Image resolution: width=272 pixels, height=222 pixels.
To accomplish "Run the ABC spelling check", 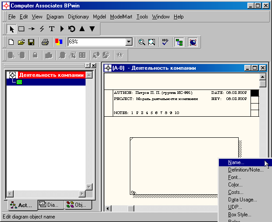I will 165,42.
